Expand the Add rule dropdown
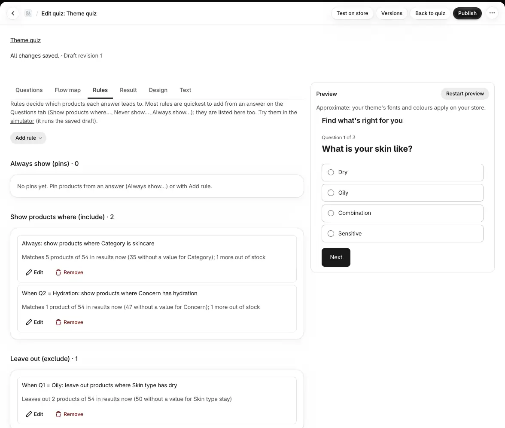 coord(28,138)
